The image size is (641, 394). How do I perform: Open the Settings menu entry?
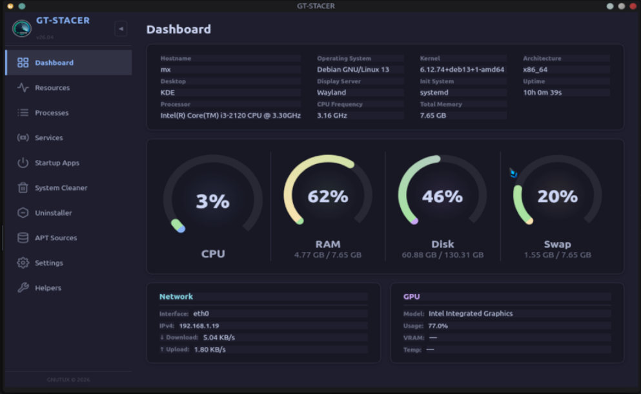coord(68,263)
